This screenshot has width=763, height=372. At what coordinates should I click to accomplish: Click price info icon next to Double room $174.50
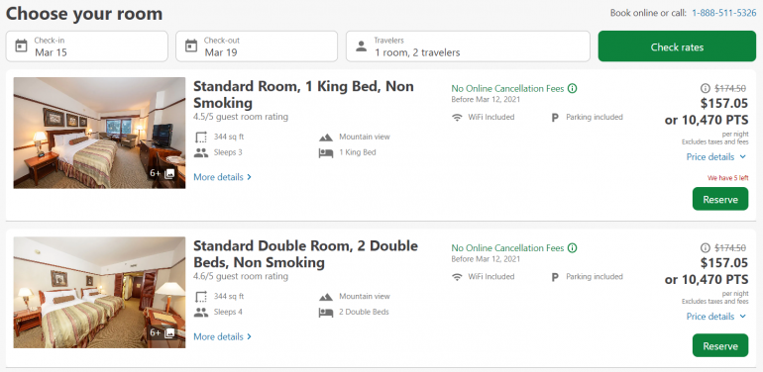[706, 248]
